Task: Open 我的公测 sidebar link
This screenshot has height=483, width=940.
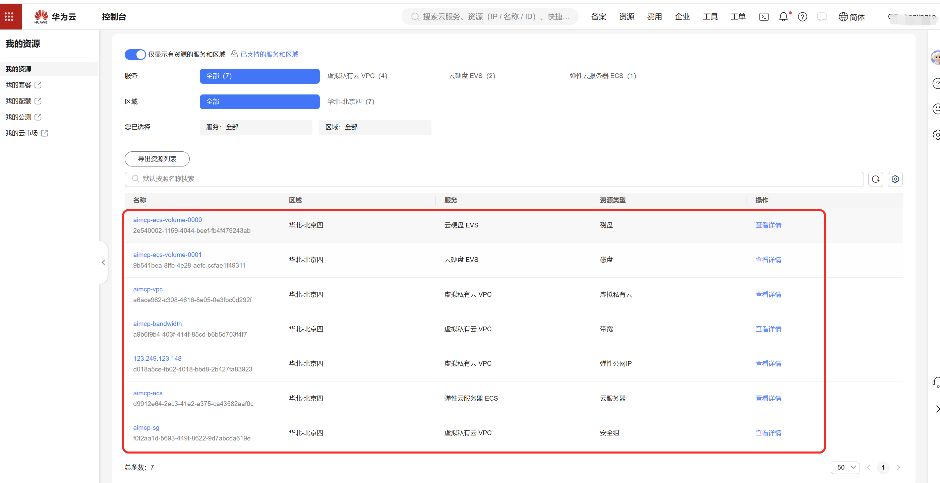Action: coord(19,117)
